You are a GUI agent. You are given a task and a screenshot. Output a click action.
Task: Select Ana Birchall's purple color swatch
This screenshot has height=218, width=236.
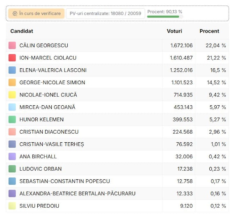point(12,156)
